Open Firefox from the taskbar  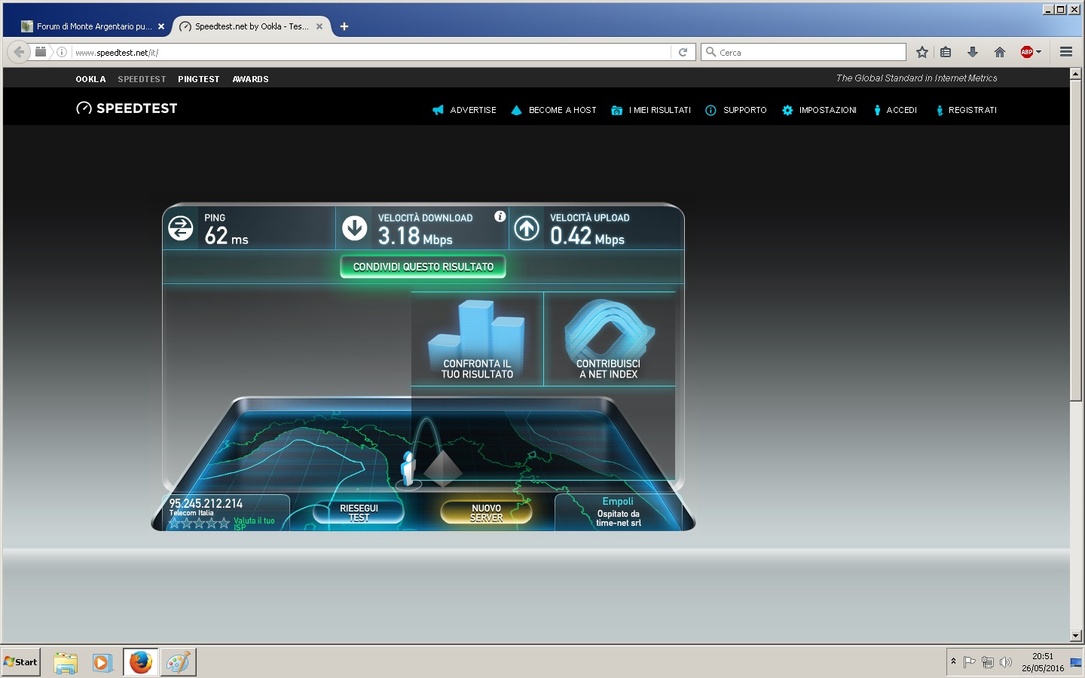pyautogui.click(x=141, y=662)
